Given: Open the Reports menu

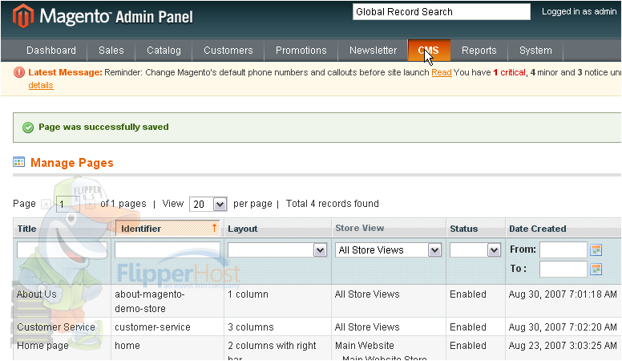Looking at the screenshot, I should click(479, 51).
